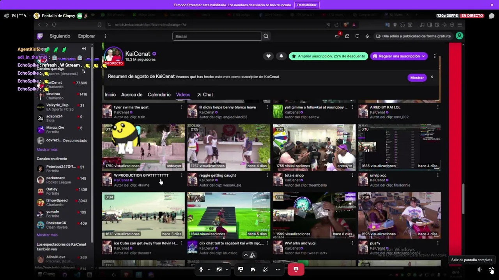Open more options three-dot menu in call bar
Viewport: 499px width, 280px height.
point(278,269)
